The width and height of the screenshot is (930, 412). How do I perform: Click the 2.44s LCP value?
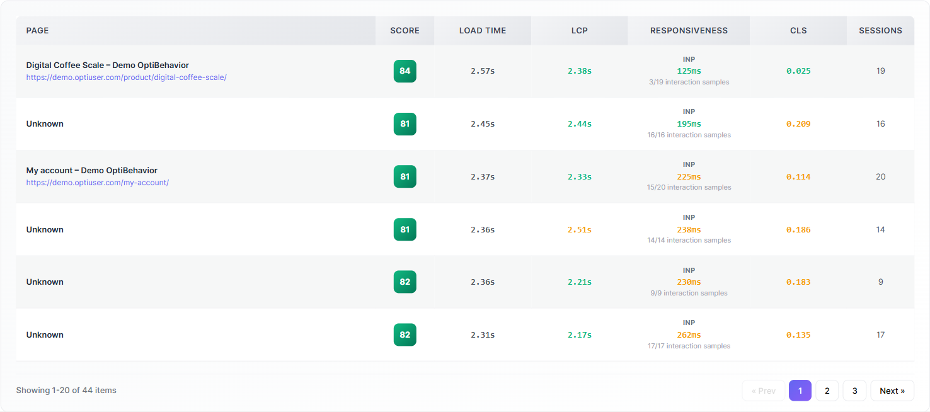pyautogui.click(x=580, y=124)
